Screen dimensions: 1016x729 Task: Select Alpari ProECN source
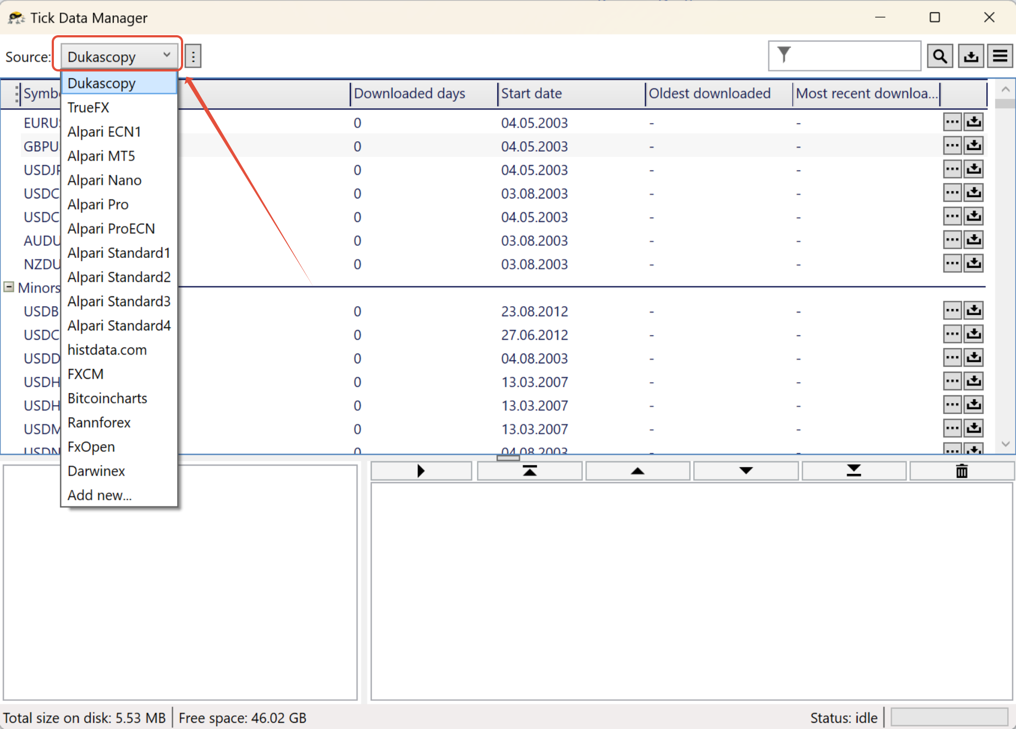click(119, 228)
